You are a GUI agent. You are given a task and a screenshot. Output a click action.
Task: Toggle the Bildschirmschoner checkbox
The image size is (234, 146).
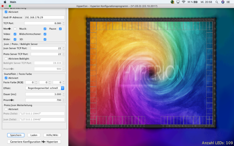point(45,34)
